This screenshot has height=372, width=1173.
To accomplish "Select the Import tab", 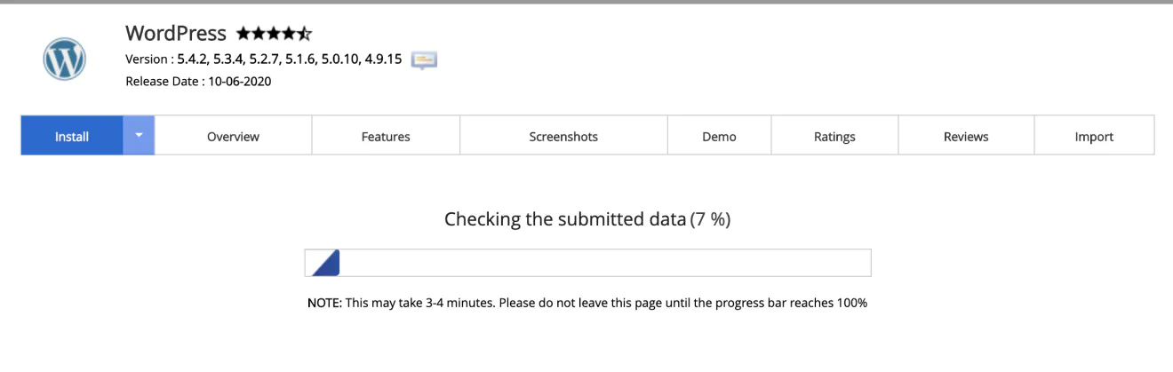I will [1094, 136].
